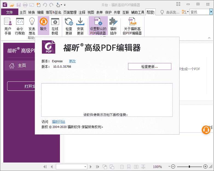The image size is (214, 171).
Task: Go to next page arrow
Action: pyautogui.click(x=91, y=167)
